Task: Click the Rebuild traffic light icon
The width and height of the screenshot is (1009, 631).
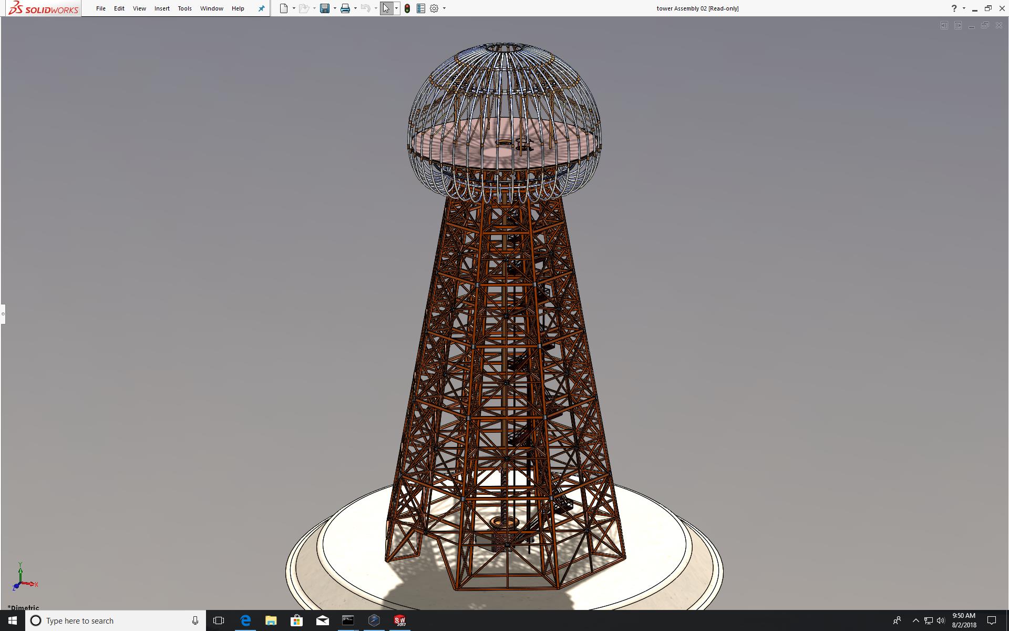Action: point(407,8)
